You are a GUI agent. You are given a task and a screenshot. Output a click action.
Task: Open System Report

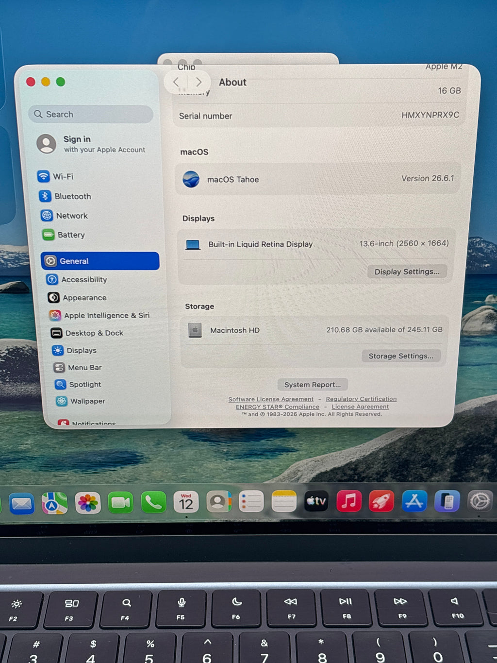(x=313, y=385)
